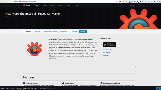This screenshot has height=90, width=161.
Task: Click the L extension icon
Action: pyautogui.click(x=126, y=2)
